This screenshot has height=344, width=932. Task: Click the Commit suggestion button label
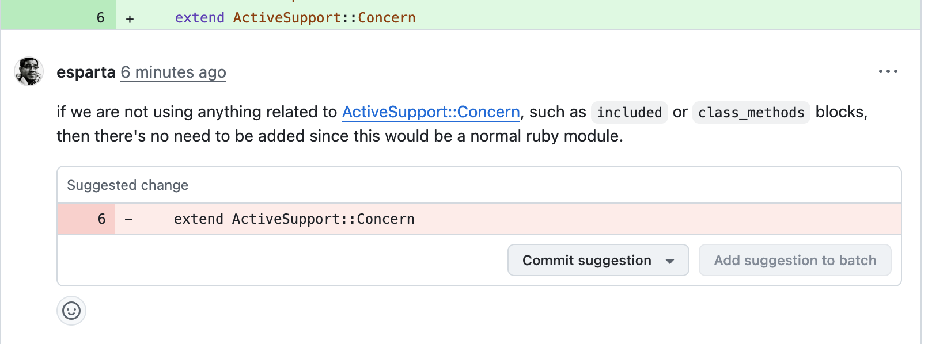586,261
